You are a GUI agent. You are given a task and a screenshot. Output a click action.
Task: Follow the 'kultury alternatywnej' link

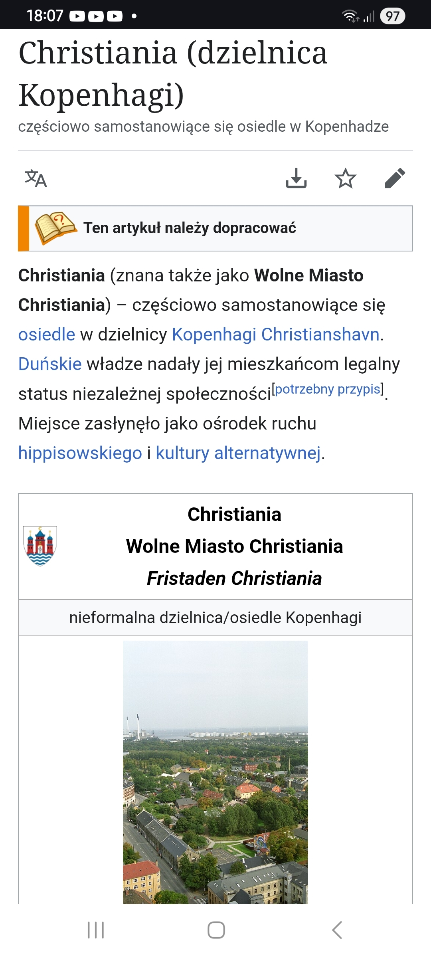(238, 453)
